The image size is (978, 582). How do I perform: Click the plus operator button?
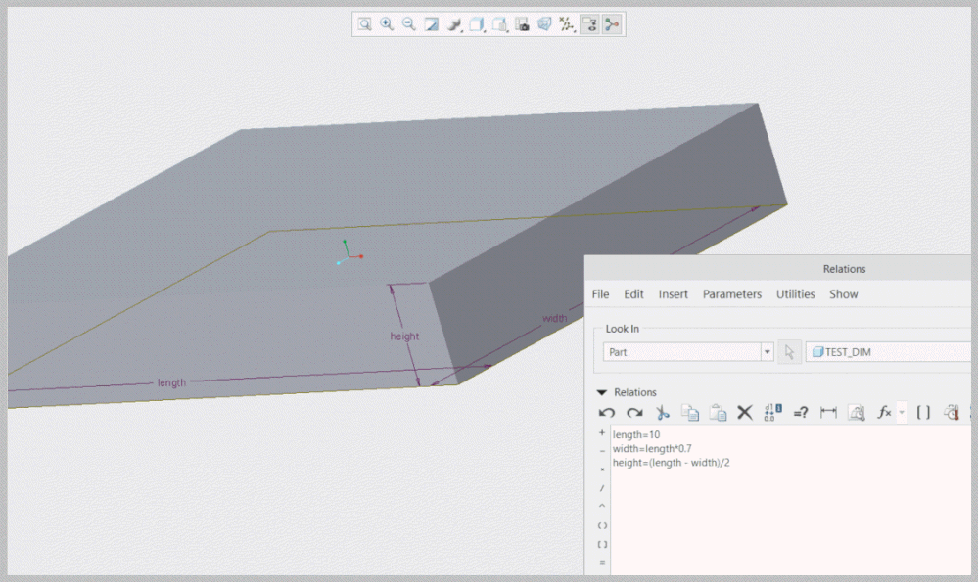pos(602,432)
